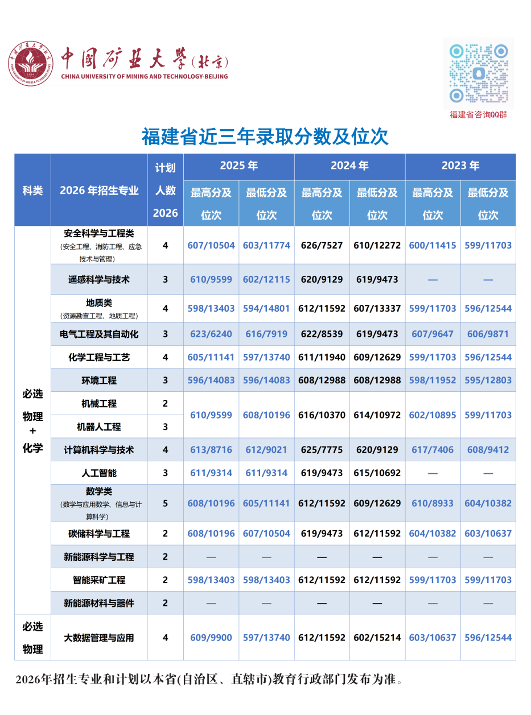Click the major name 计算机科学与技术
The image size is (531, 715).
click(99, 450)
